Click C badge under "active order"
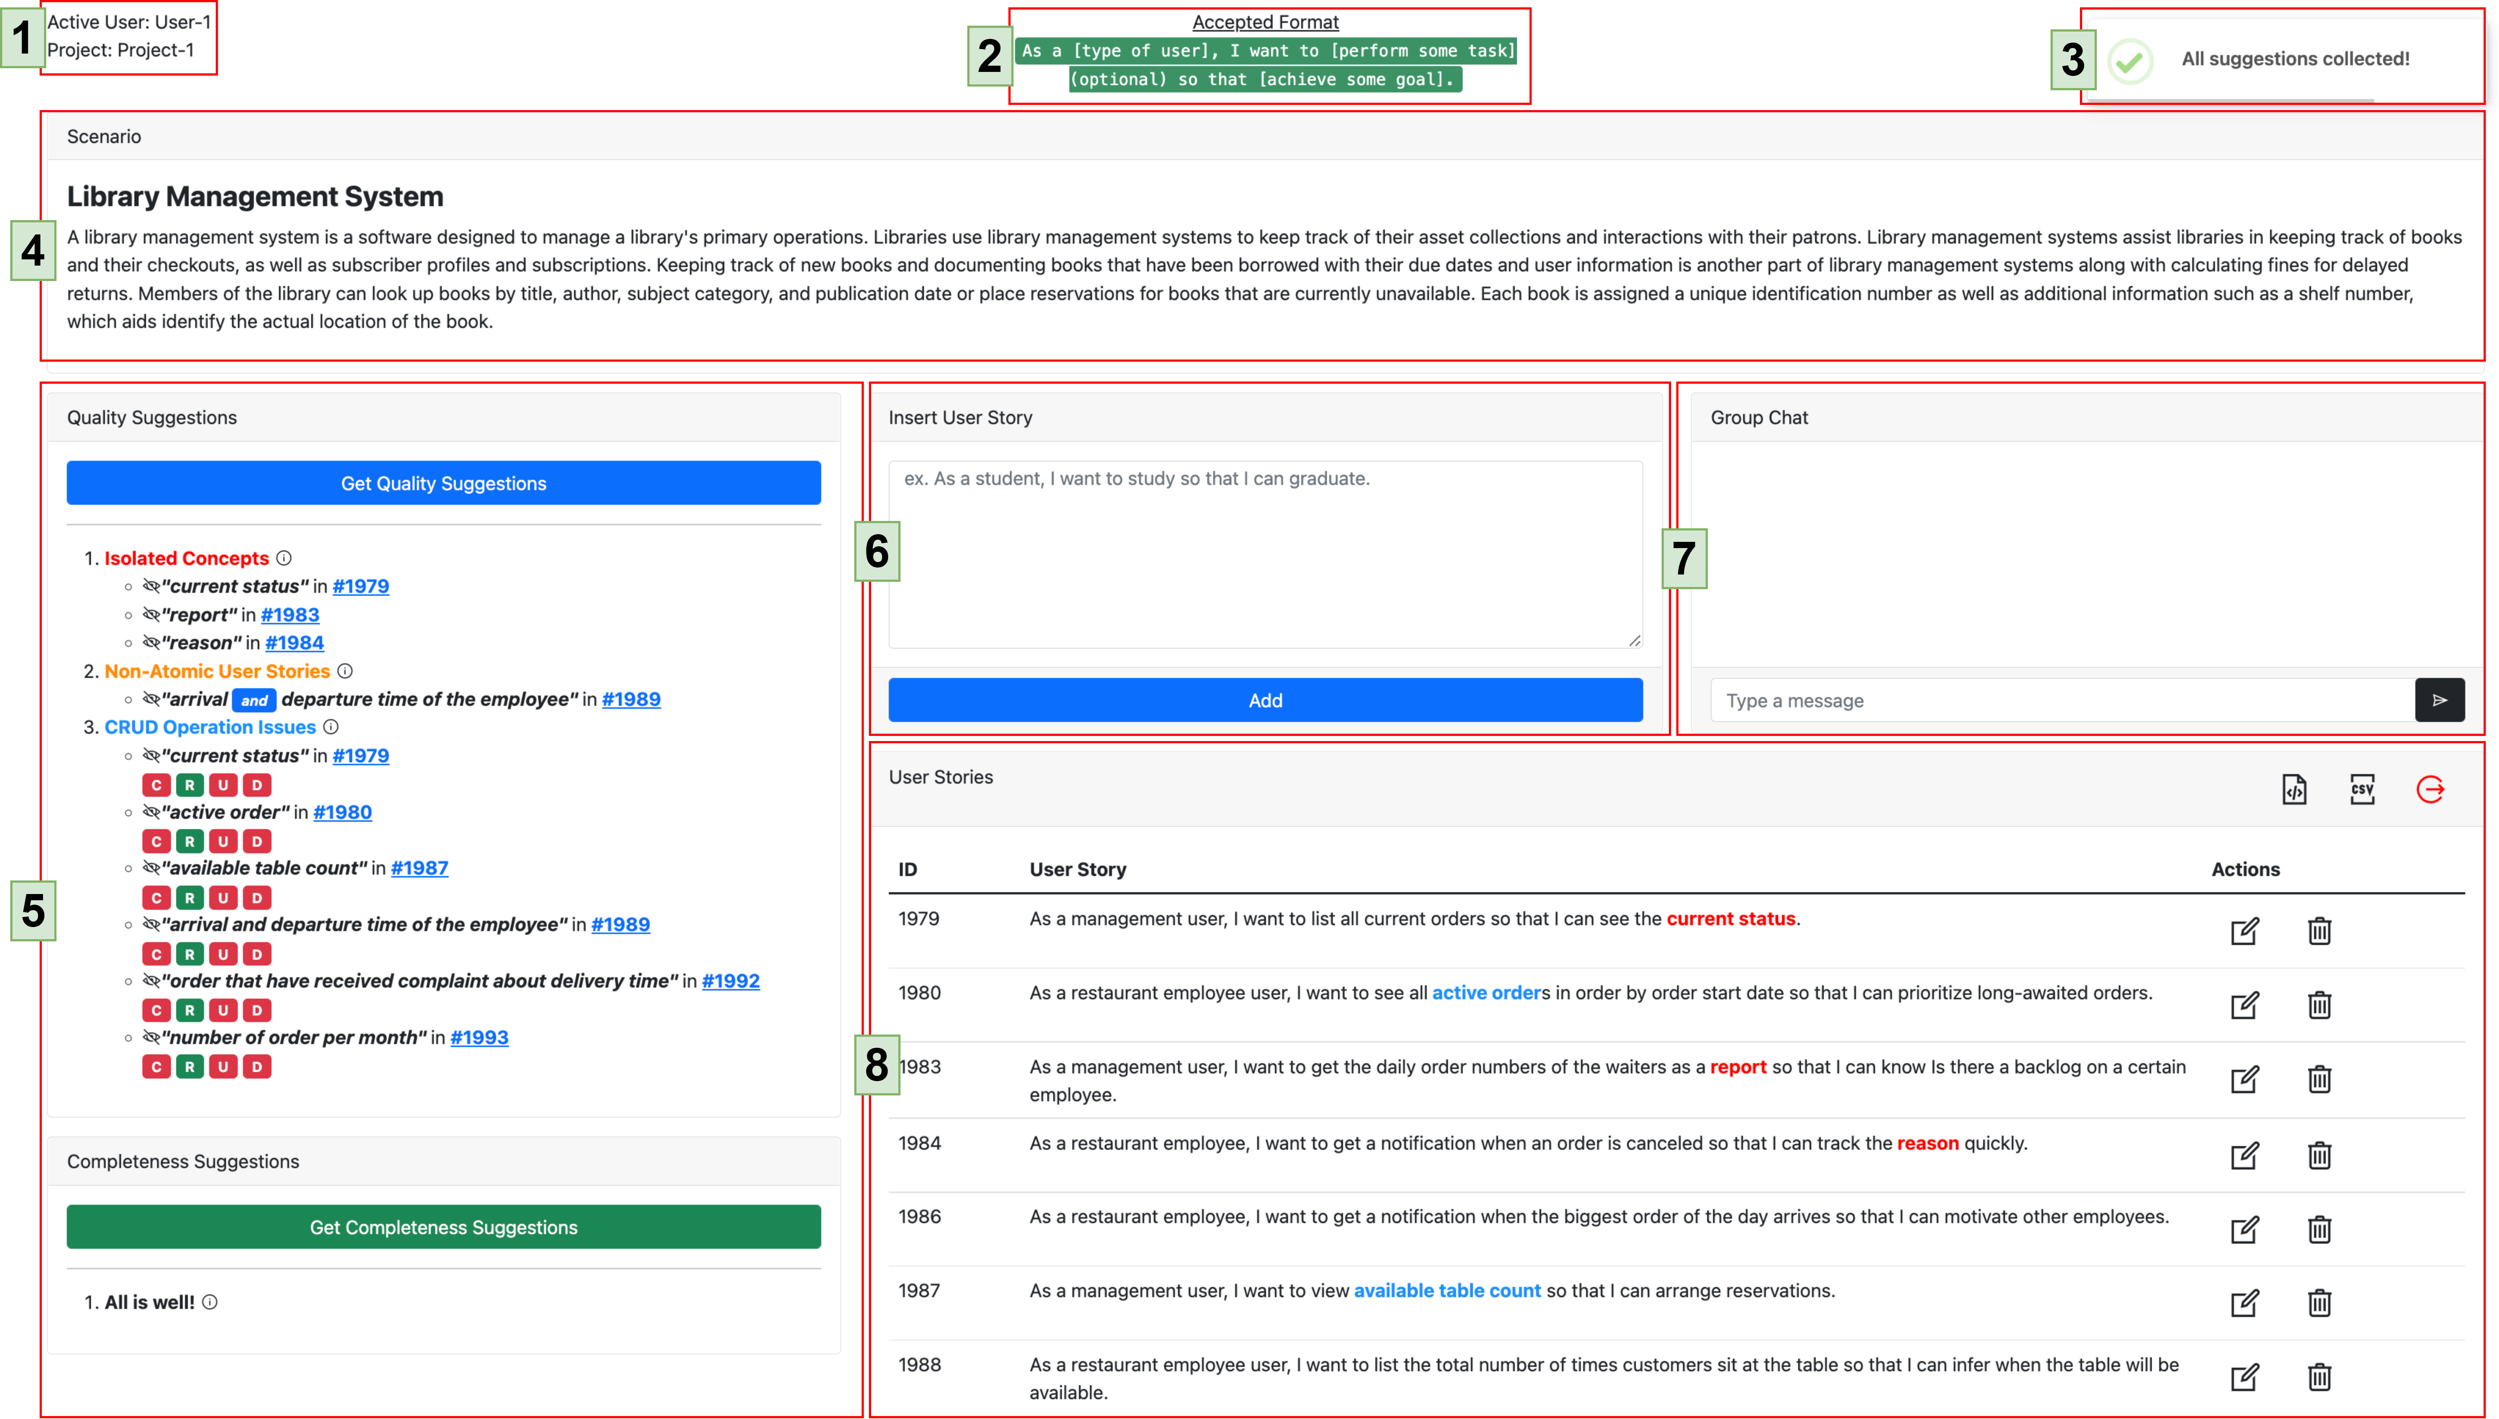Viewport: 2499px width, 1419px height. [156, 841]
